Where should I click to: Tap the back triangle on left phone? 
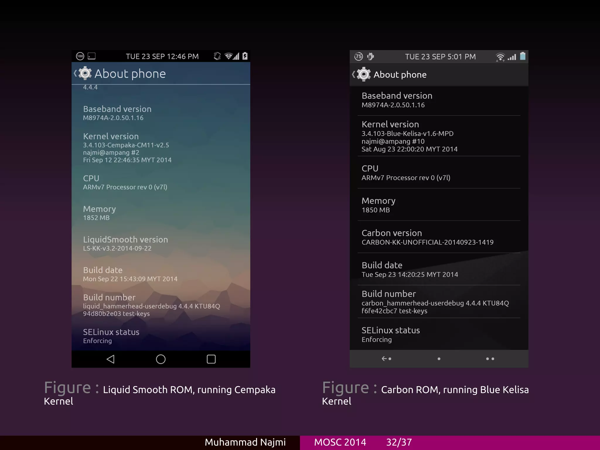point(110,359)
